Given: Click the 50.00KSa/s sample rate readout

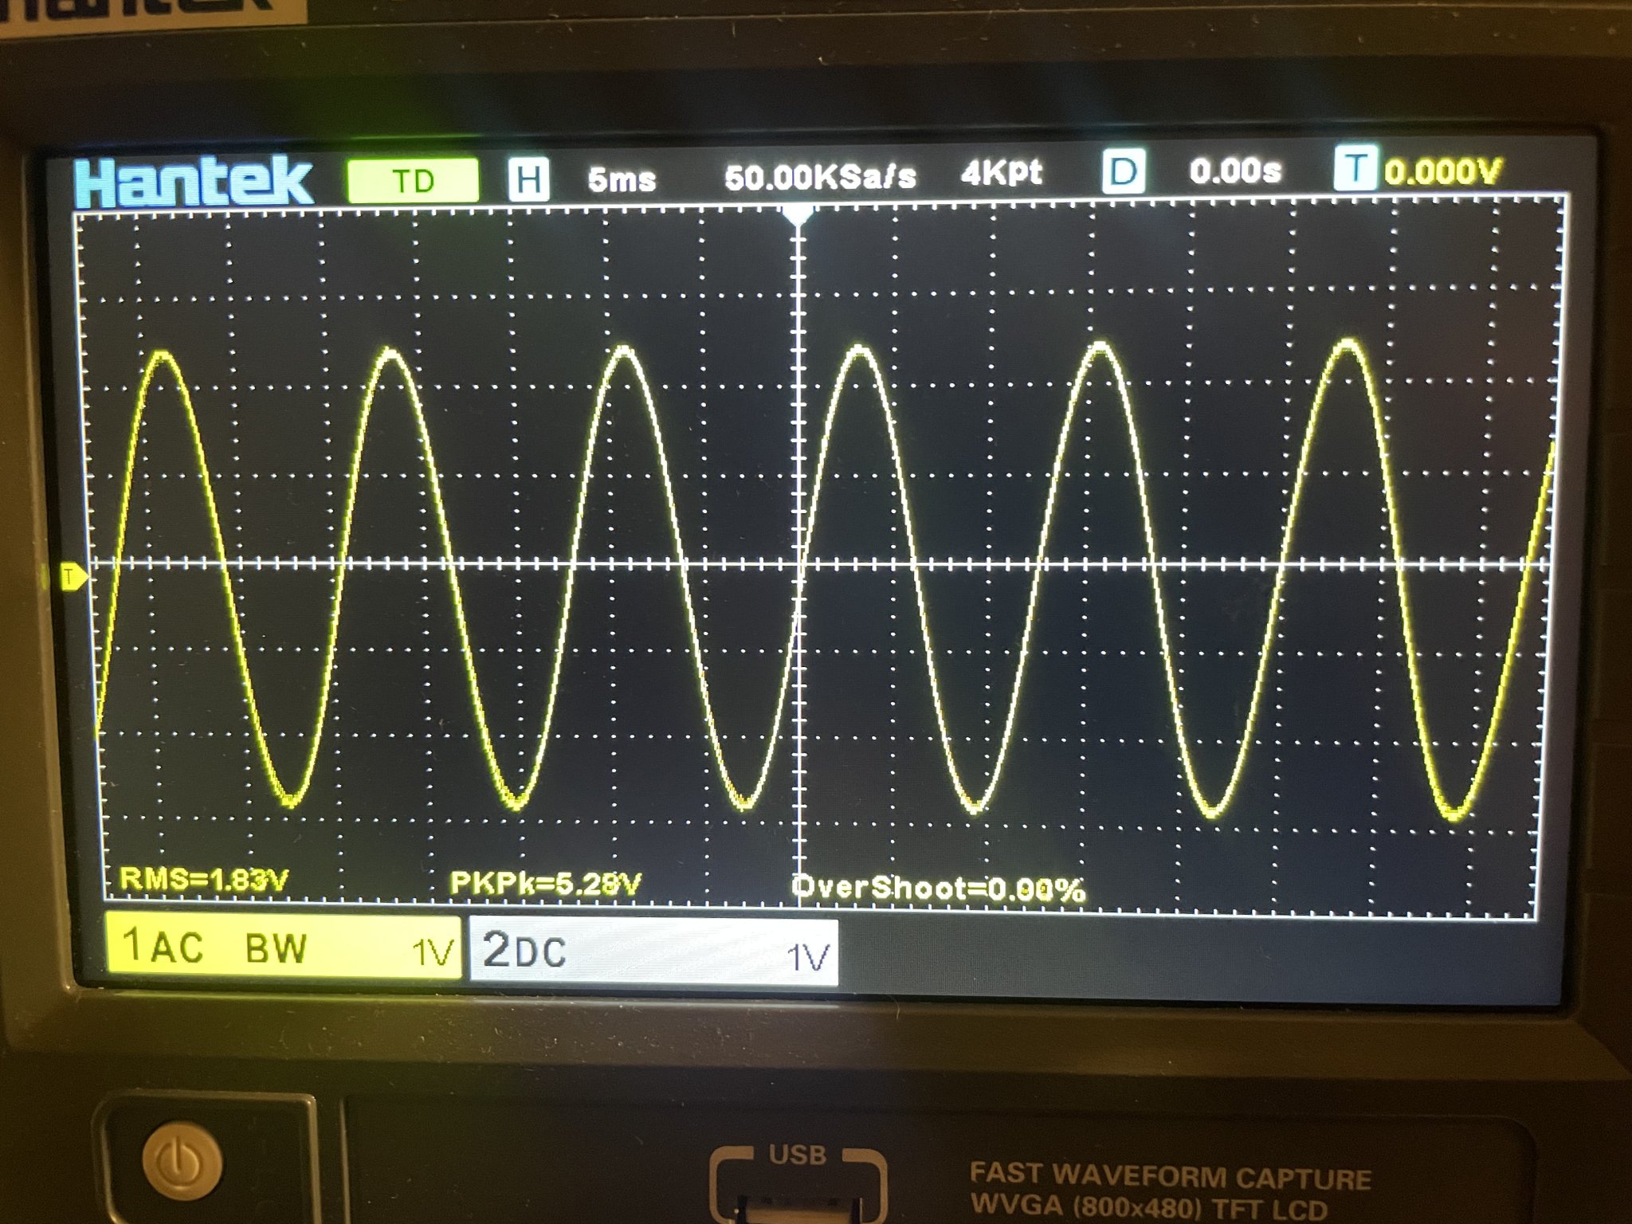Looking at the screenshot, I should [821, 177].
